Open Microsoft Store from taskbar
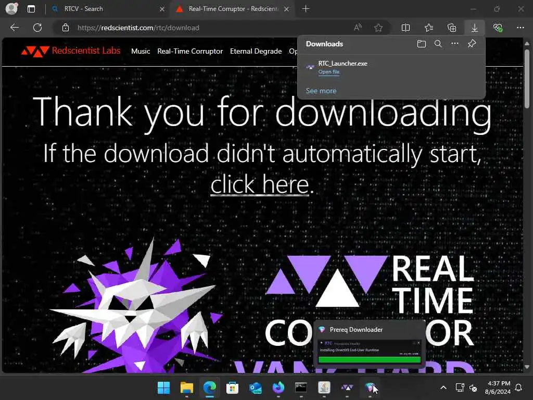533x400 pixels. 233,387
